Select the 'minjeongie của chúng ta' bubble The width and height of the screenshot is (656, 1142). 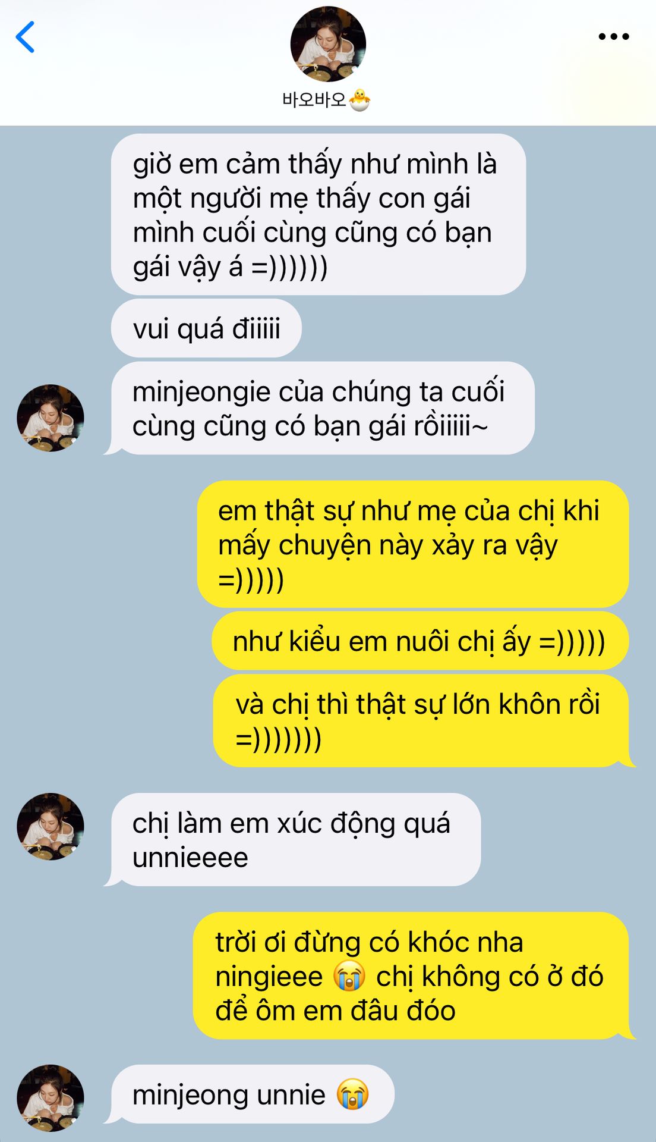[x=320, y=409]
